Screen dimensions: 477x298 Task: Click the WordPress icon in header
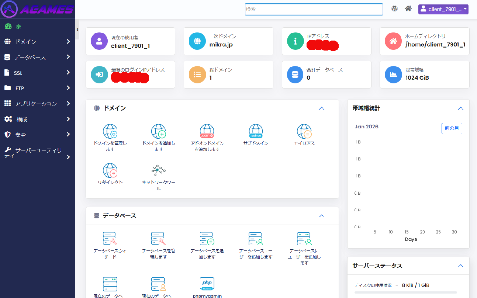394,9
